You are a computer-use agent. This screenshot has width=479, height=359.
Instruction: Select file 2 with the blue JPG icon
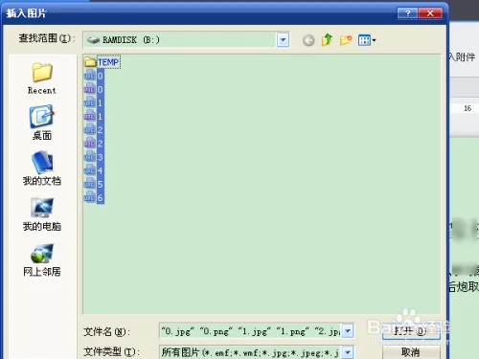(94, 130)
